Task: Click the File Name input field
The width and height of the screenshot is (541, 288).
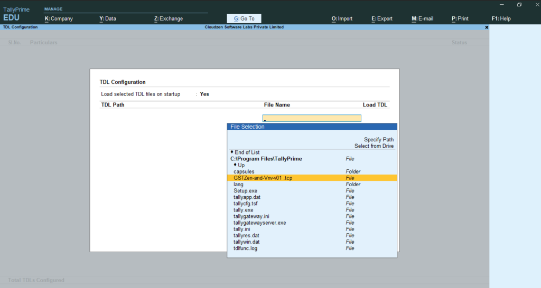Action: tap(312, 118)
